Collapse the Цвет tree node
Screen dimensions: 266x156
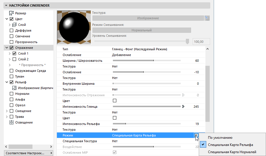(x=7, y=19)
